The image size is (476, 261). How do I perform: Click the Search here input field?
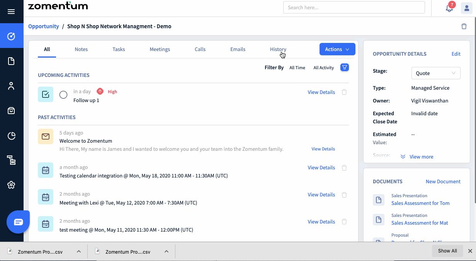pos(354,7)
